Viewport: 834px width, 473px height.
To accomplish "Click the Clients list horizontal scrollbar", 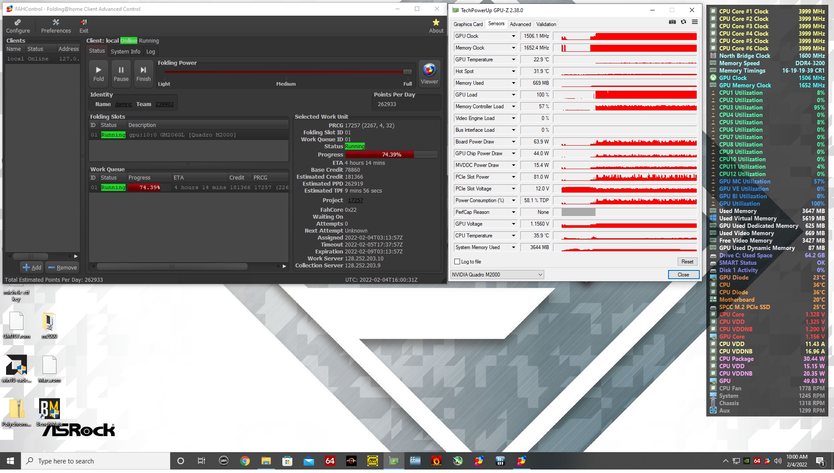I will click(30, 256).
